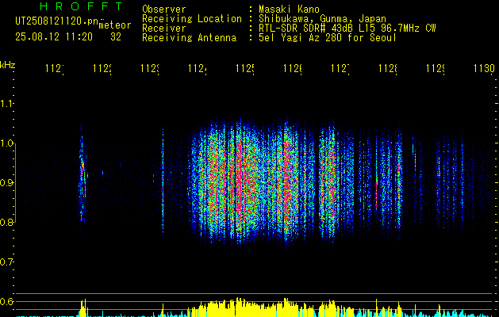Click receiver text RTL-SDR SDR# 43dB
Viewport: 499px width, 317px height.
point(306,29)
